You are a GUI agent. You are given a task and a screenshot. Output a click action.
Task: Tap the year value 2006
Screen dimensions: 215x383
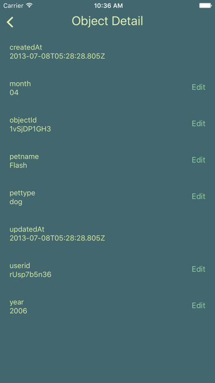coord(18,311)
